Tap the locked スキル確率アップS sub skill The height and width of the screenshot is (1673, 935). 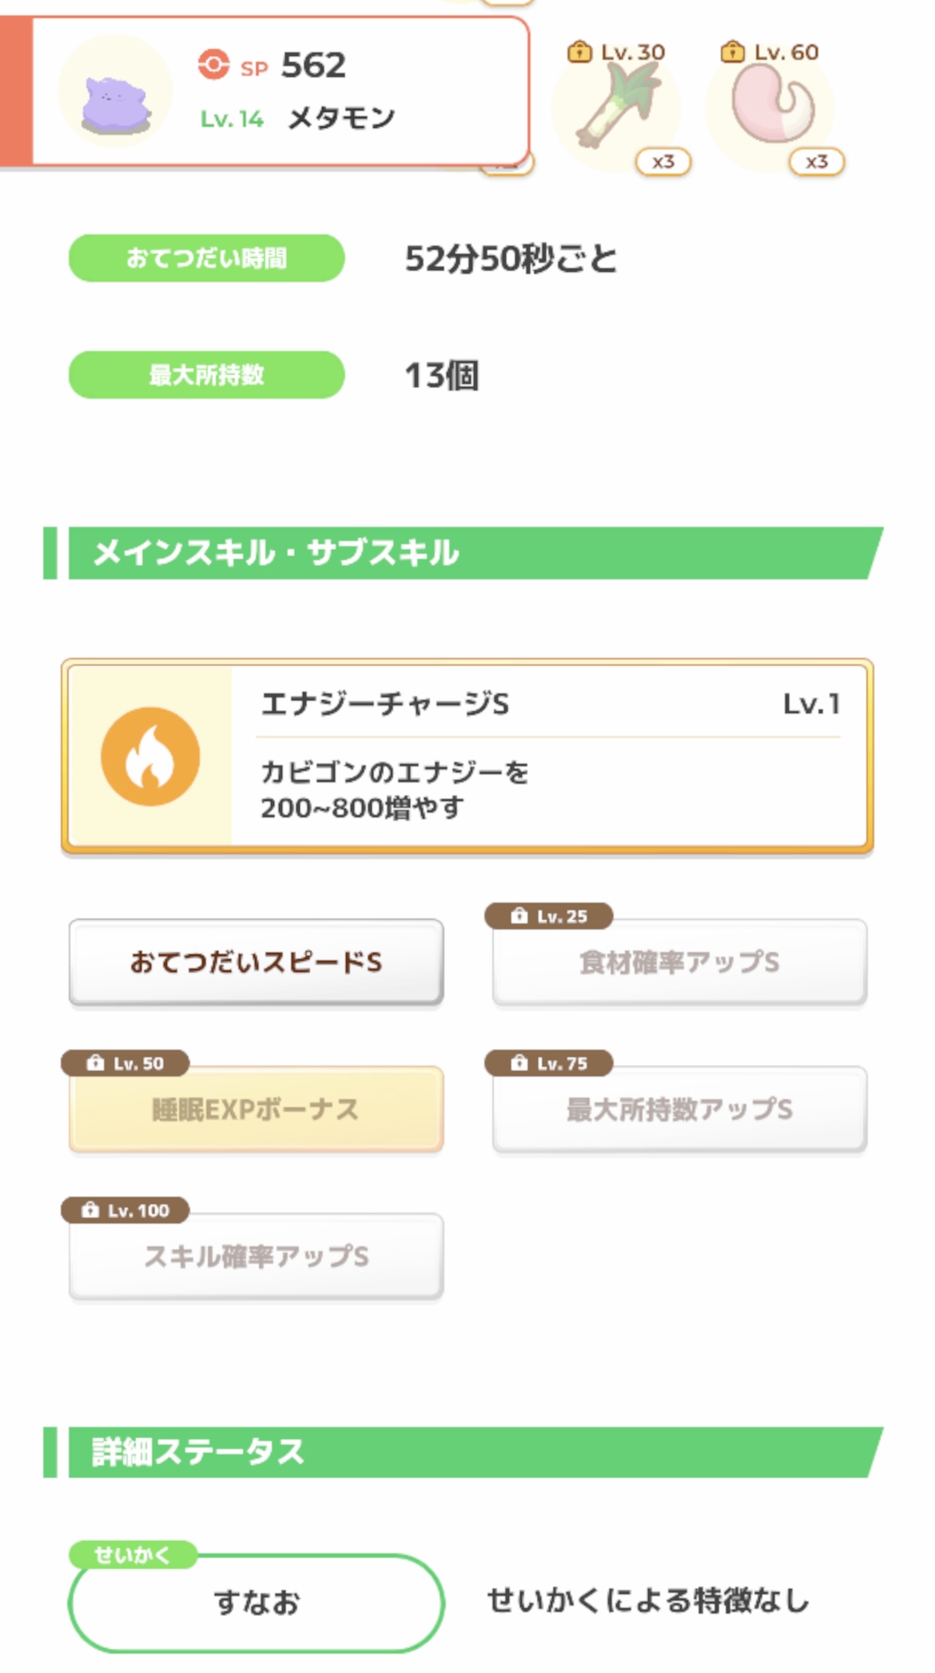click(x=256, y=1257)
